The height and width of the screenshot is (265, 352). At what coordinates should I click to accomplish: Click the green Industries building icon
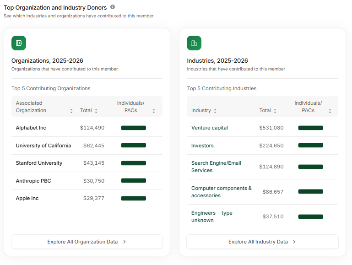[194, 43]
